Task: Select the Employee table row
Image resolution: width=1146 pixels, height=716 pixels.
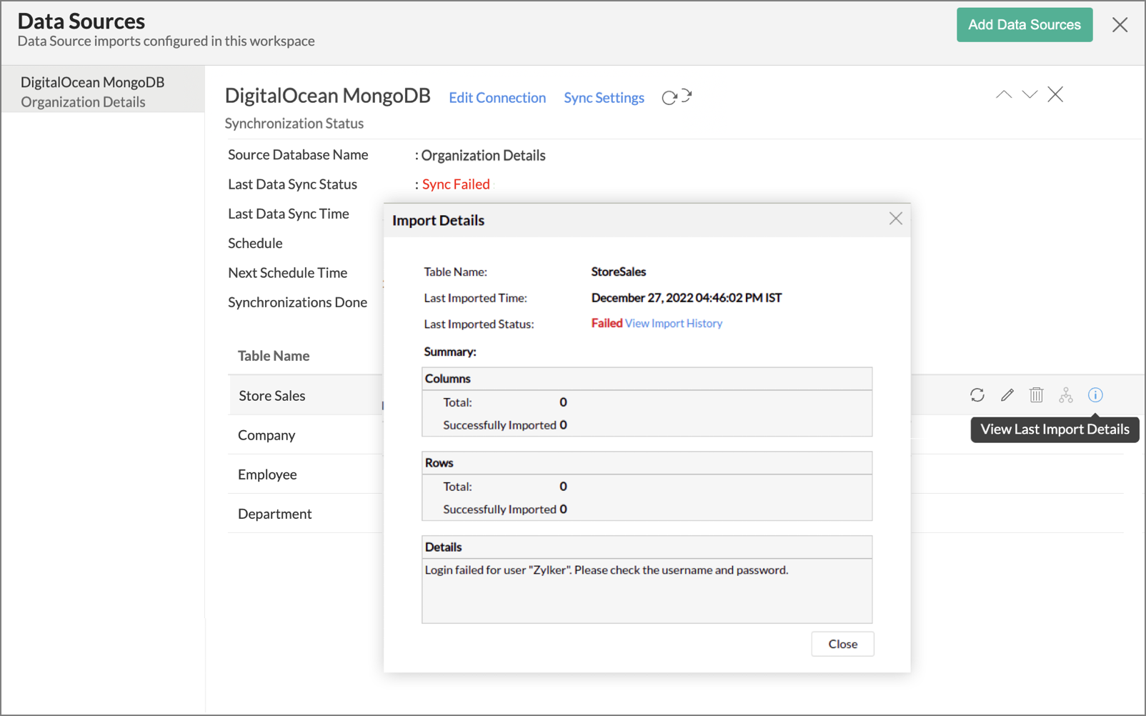Action: click(x=267, y=474)
